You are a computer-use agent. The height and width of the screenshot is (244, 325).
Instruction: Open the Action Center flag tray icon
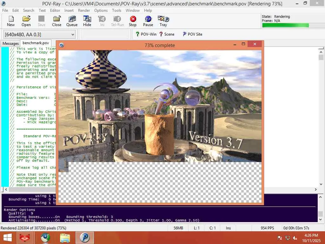[280, 238]
